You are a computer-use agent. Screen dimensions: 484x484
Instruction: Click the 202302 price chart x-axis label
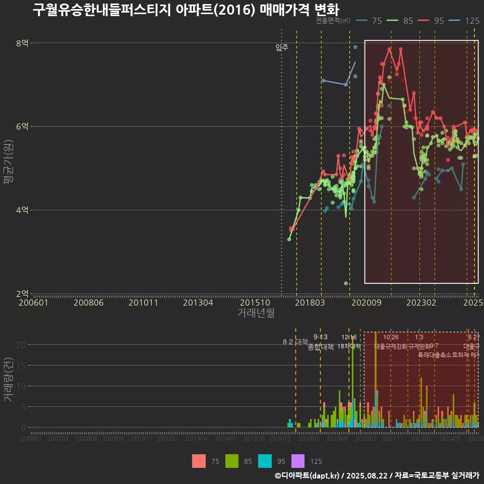tap(421, 302)
